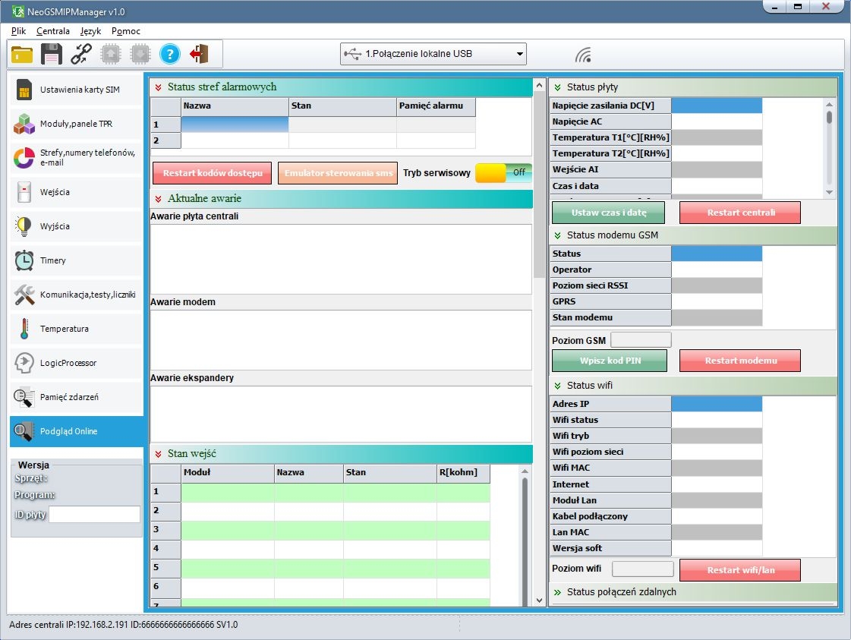Click the chain link connection icon
Viewport: 851px width, 640px height.
coord(80,54)
